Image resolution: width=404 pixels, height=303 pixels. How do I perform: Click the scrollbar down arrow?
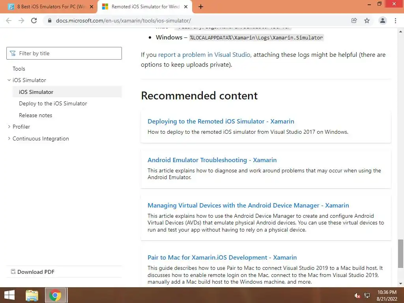coord(400,284)
